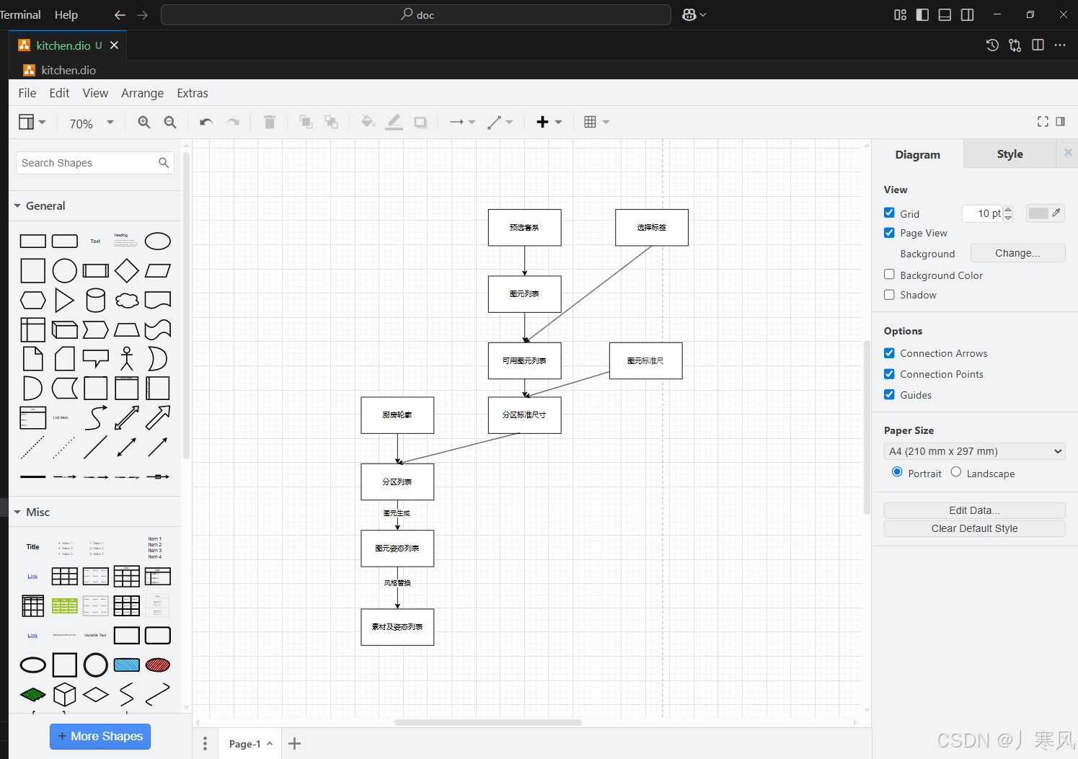1078x759 pixels.
Task: Click the Clear Default Style button
Action: [x=974, y=528]
